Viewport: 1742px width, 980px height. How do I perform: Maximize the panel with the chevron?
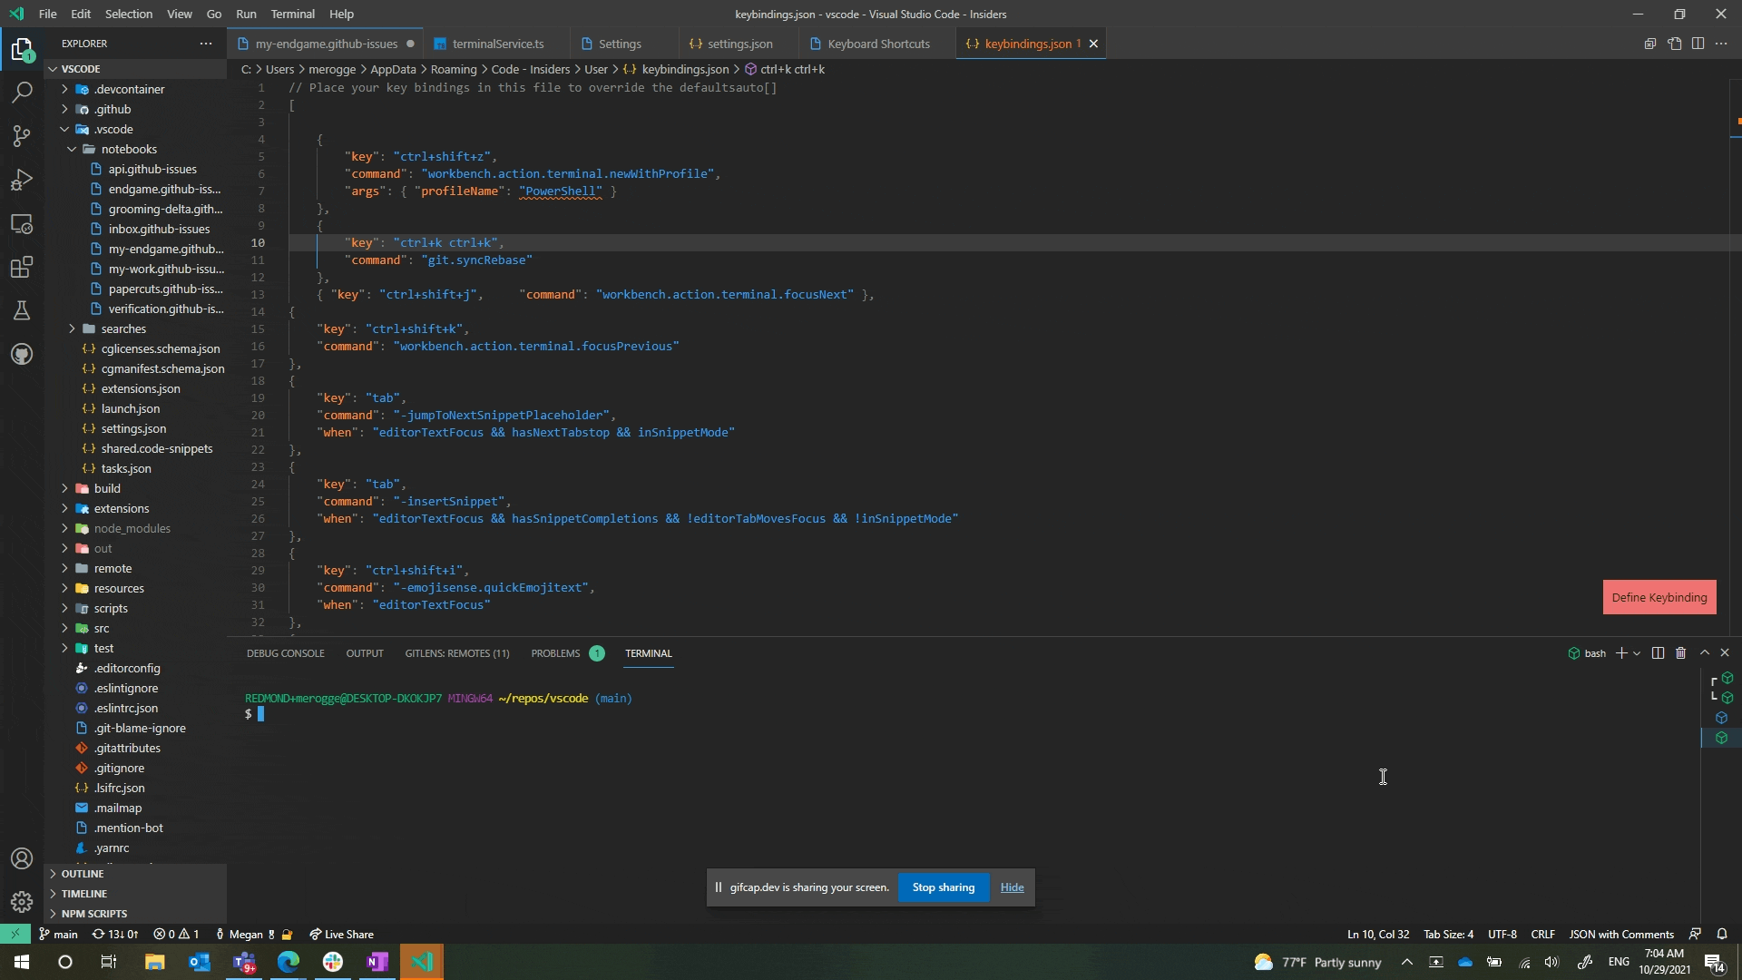click(x=1705, y=652)
